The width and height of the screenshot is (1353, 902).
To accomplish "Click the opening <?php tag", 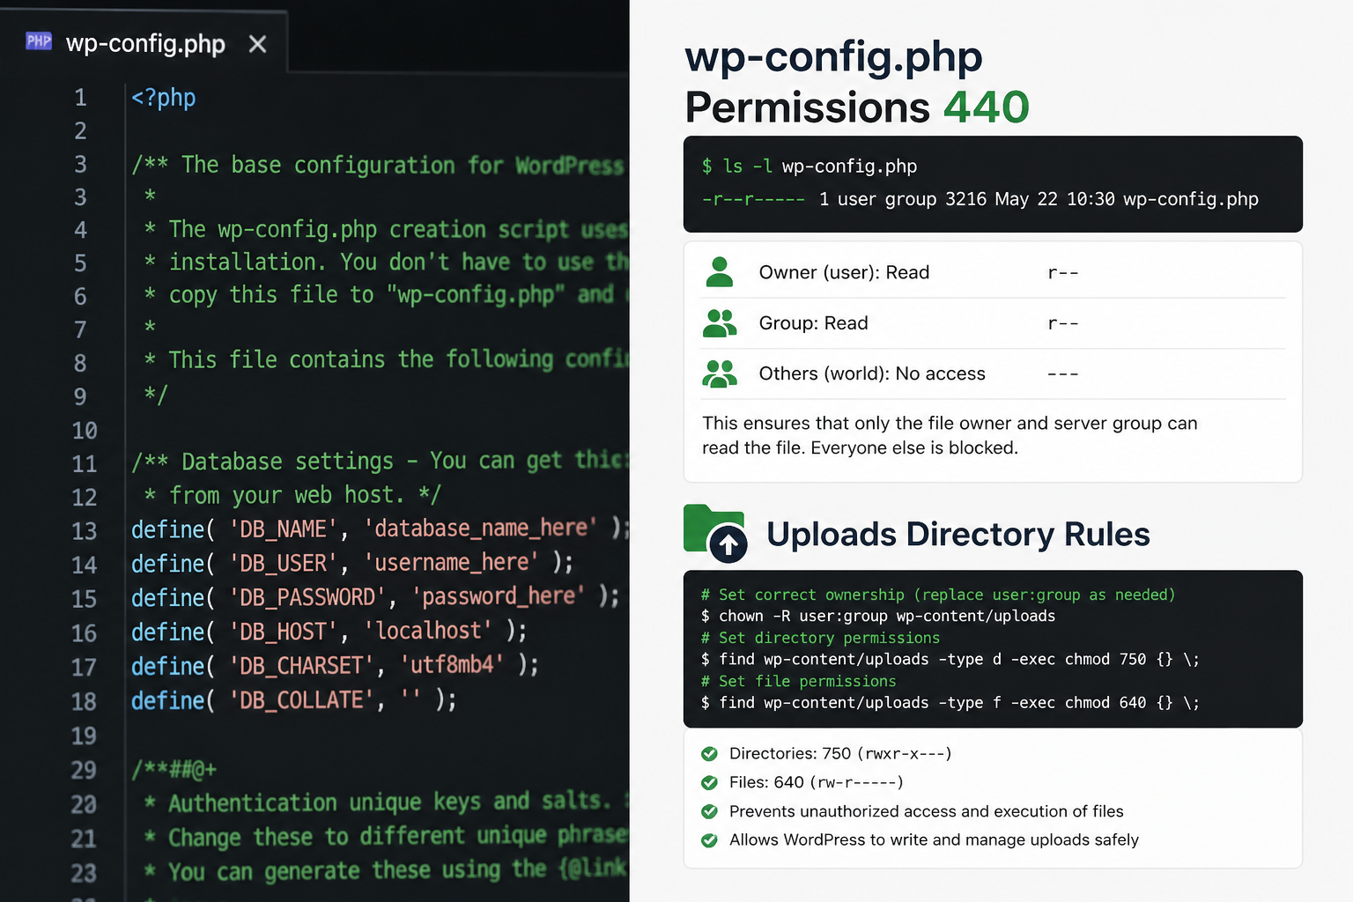I will pyautogui.click(x=163, y=97).
